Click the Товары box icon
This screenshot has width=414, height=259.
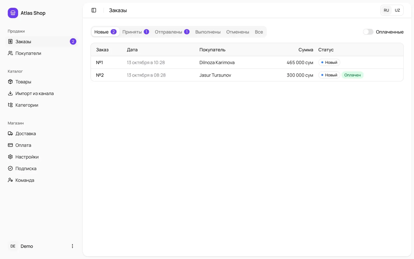point(10,82)
